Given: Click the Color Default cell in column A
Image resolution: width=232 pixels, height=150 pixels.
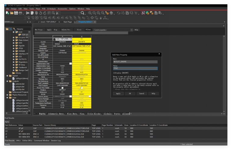Looking at the screenshot, I should (x=62, y=44).
